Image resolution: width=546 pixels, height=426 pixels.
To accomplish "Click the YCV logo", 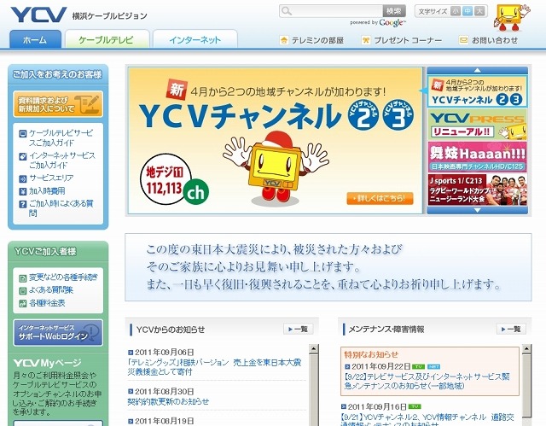I will [x=38, y=15].
